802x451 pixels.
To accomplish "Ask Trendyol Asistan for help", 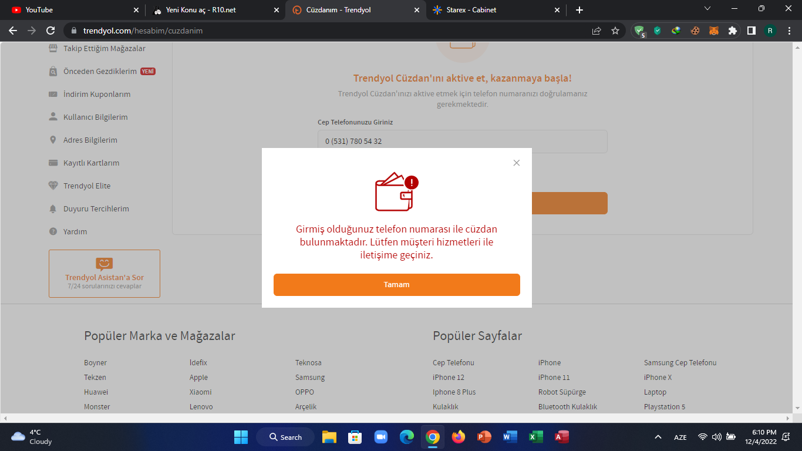I will (x=105, y=274).
